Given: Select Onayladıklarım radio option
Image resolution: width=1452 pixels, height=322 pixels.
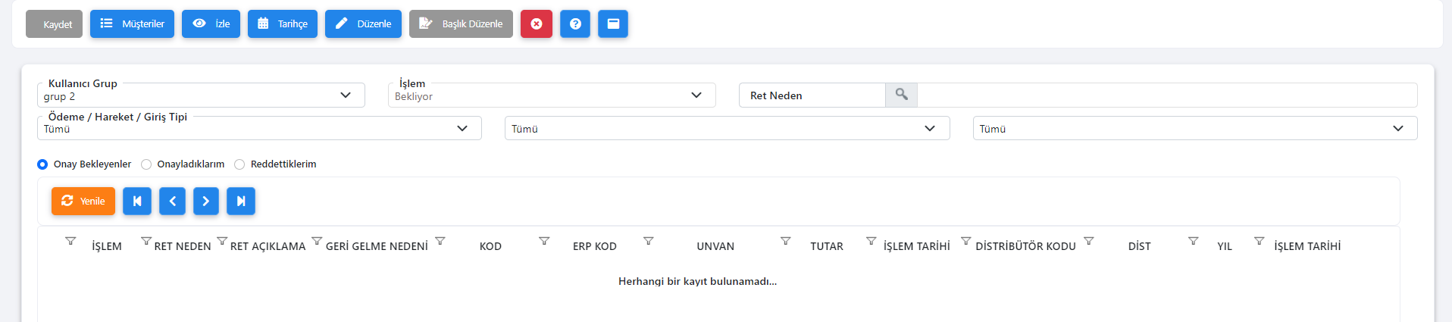Looking at the screenshot, I should point(146,164).
